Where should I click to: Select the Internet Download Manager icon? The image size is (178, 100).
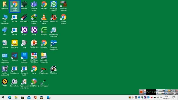pos(34,19)
